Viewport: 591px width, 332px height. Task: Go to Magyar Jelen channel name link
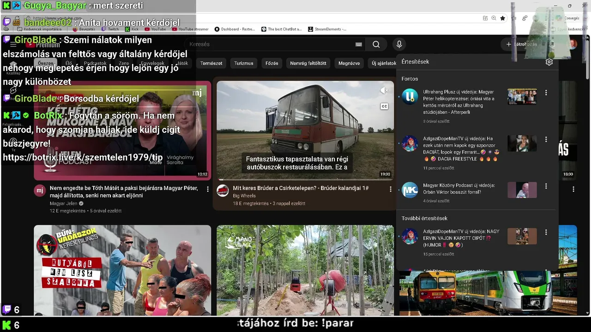64,203
